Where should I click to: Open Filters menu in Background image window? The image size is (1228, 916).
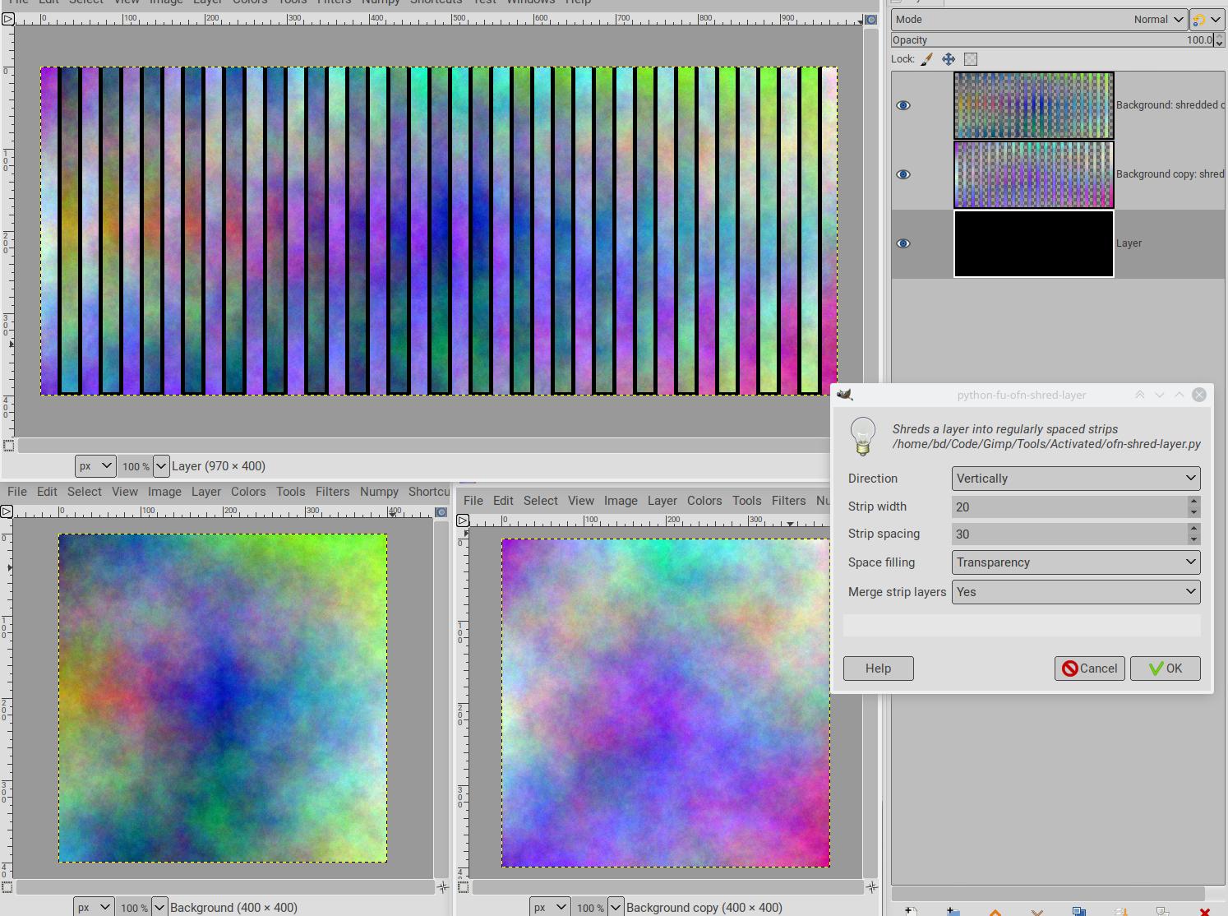332,492
